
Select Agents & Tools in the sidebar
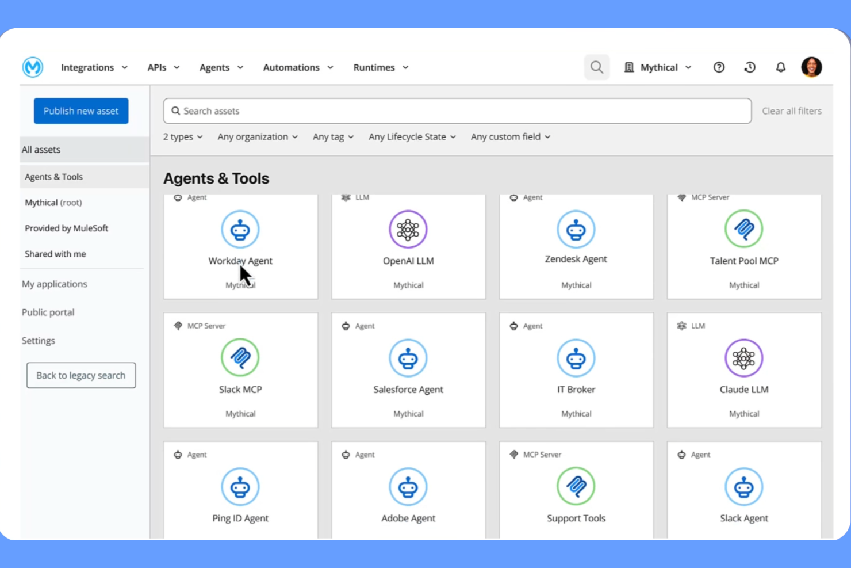(x=85, y=177)
